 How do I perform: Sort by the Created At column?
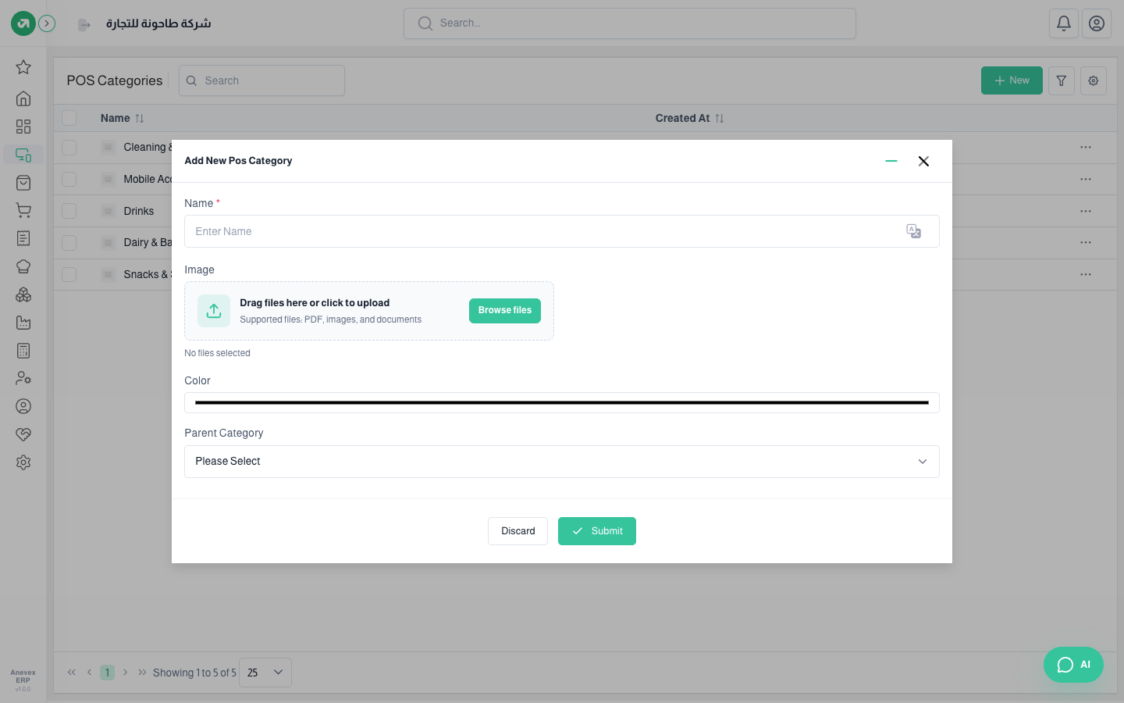point(690,118)
